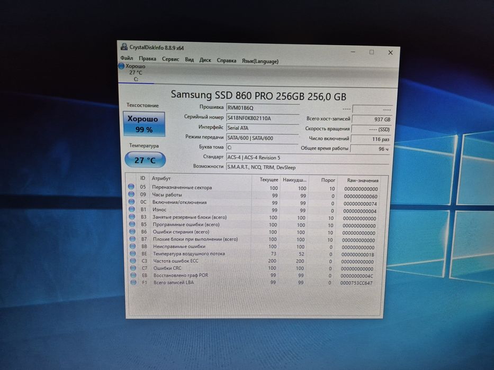
Task: Select the Программные ошибки (всего) row
Action: (255, 225)
